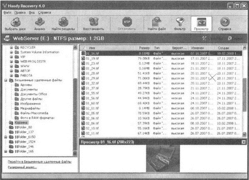Expand the $$folder_165 node
The height and width of the screenshot is (180, 249).
6,152
